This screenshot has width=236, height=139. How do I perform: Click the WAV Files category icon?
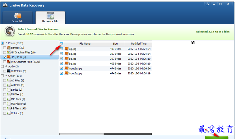[x=9, y=71]
